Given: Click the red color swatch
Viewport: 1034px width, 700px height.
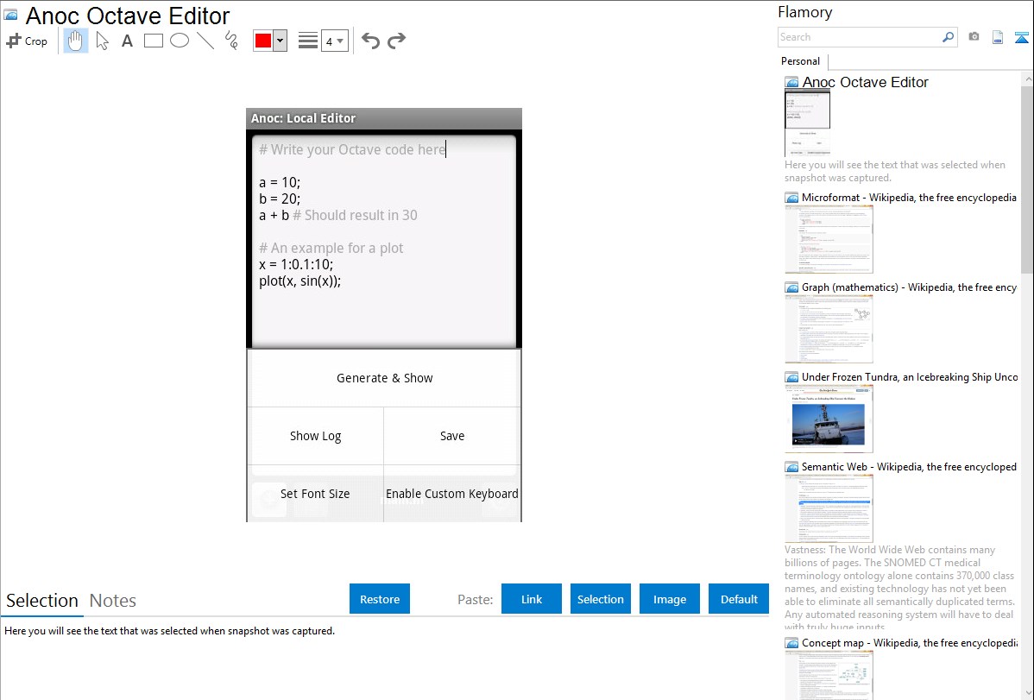Looking at the screenshot, I should pos(263,41).
